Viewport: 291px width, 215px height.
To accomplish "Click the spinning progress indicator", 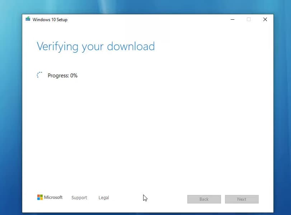I will 39,75.
